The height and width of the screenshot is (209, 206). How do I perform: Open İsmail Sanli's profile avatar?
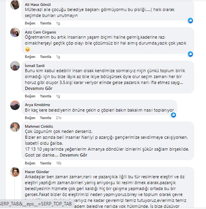(x=15, y=66)
